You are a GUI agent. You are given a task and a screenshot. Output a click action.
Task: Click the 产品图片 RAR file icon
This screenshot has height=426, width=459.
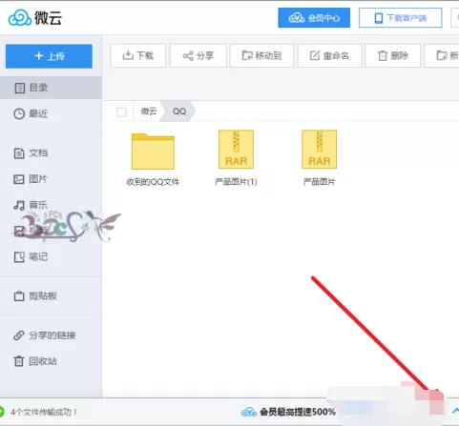320,150
